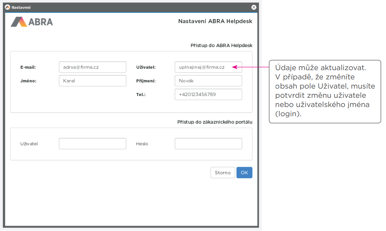The height and width of the screenshot is (231, 386).
Task: Click the Příjmení field containing Novák
Action: coord(208,80)
